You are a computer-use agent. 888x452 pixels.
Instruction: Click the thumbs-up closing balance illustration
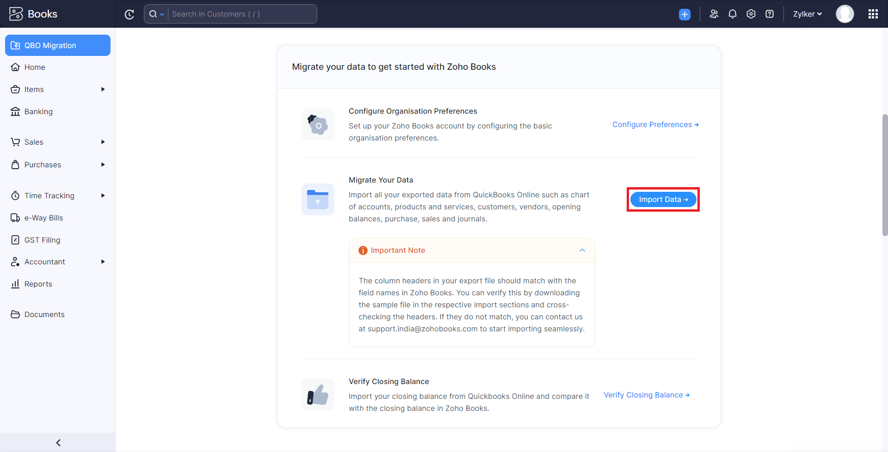coord(318,395)
